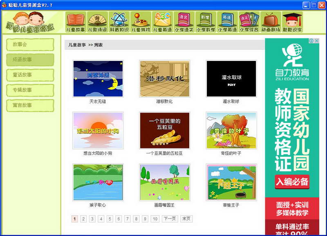Click the 奇怪的叶子 caption
This screenshot has height=236, width=327.
(231, 153)
